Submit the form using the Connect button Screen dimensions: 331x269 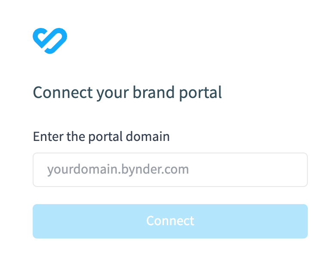pyautogui.click(x=170, y=221)
